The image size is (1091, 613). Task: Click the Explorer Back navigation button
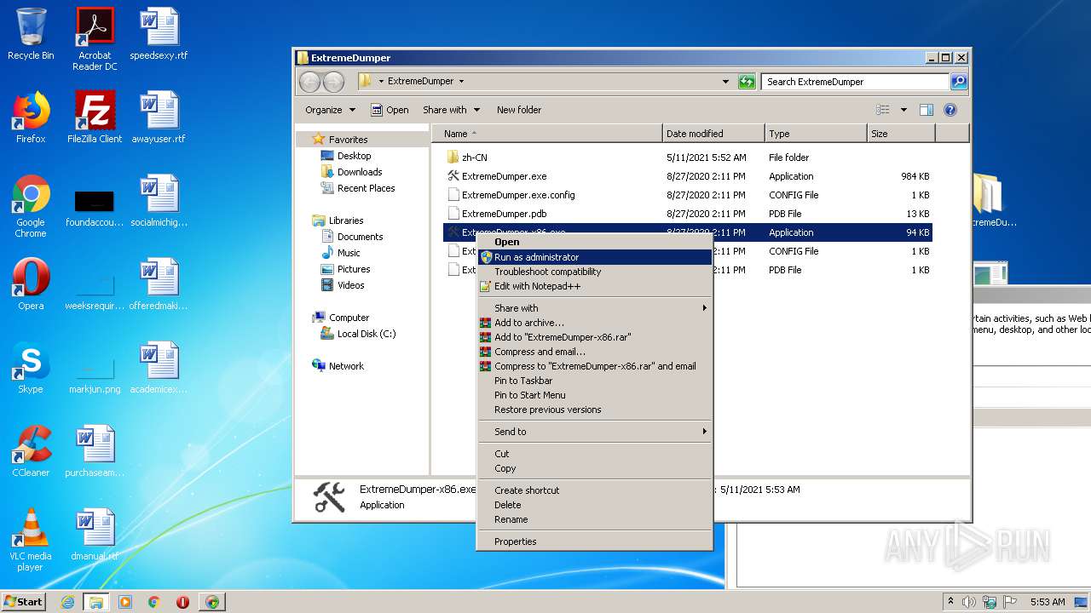pos(309,82)
